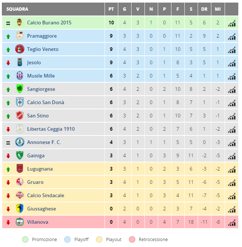Open the Teglio Veneto team link
Viewport: 242px width, 247px height.
[43, 49]
